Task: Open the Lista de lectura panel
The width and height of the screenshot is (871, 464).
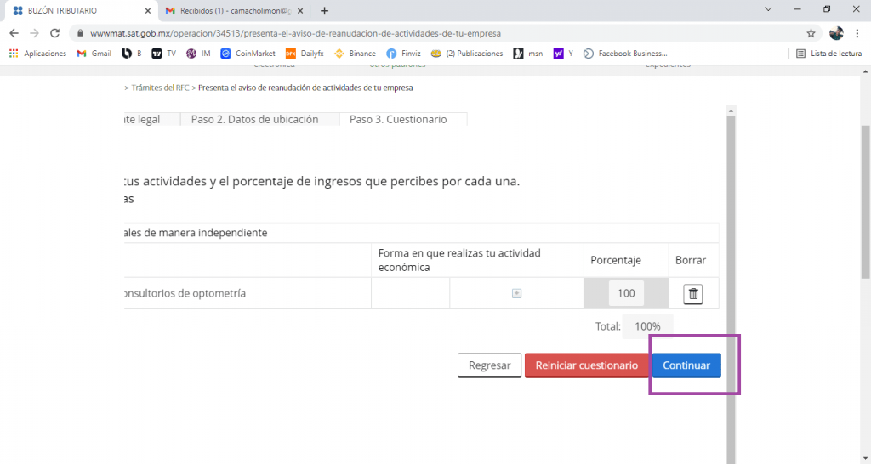Action: click(x=828, y=54)
